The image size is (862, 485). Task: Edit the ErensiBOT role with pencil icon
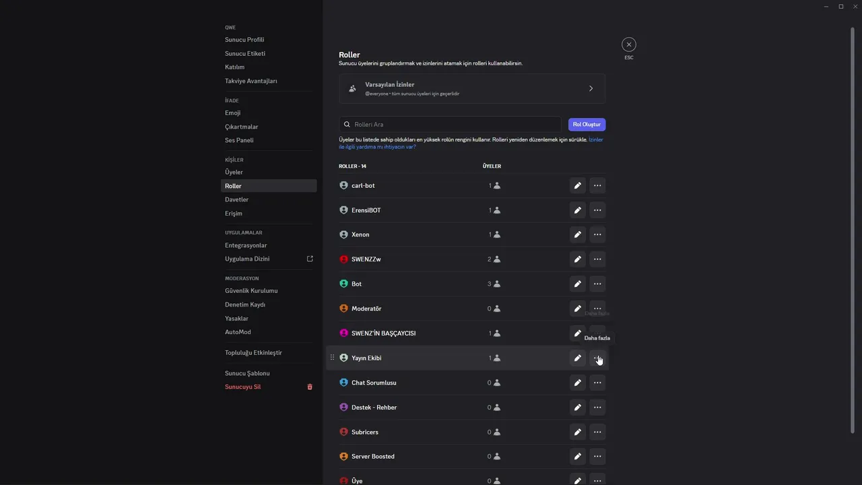point(577,210)
